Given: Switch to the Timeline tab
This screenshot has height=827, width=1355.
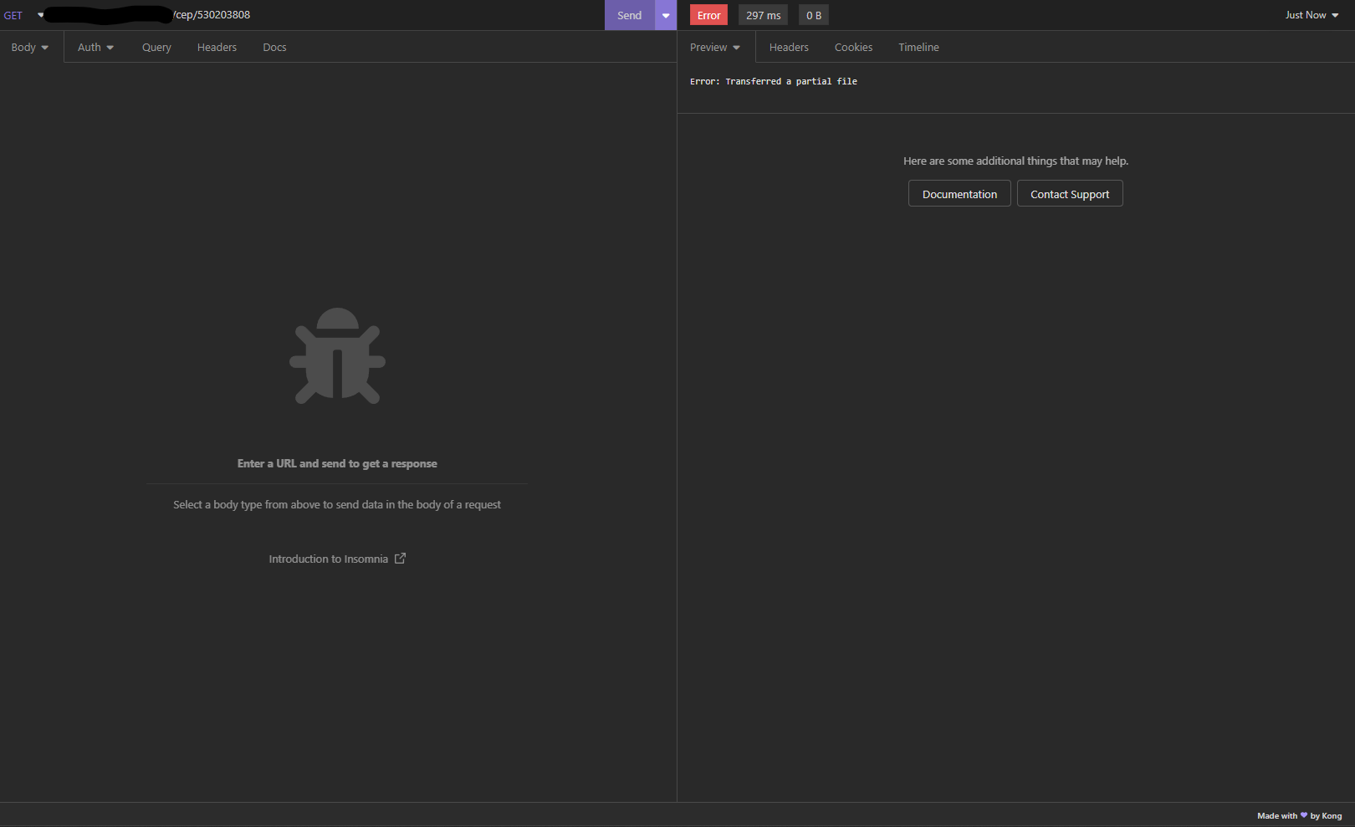Looking at the screenshot, I should tap(918, 47).
